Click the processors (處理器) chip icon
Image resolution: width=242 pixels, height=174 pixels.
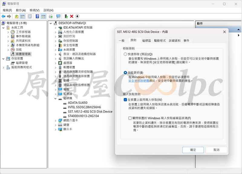[x=60, y=63]
